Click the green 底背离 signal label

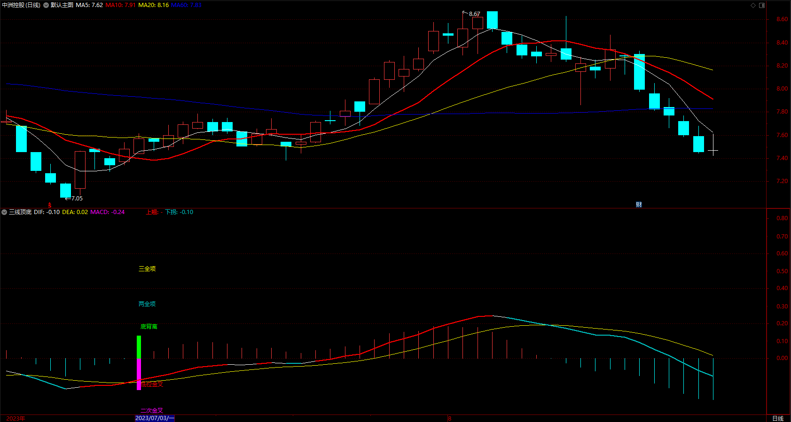pos(149,326)
